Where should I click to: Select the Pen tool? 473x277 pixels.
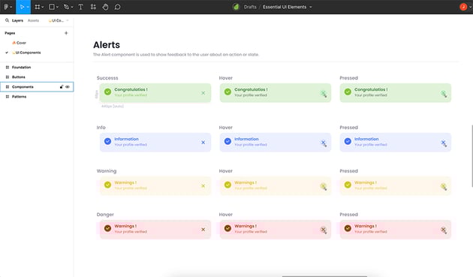coord(66,7)
